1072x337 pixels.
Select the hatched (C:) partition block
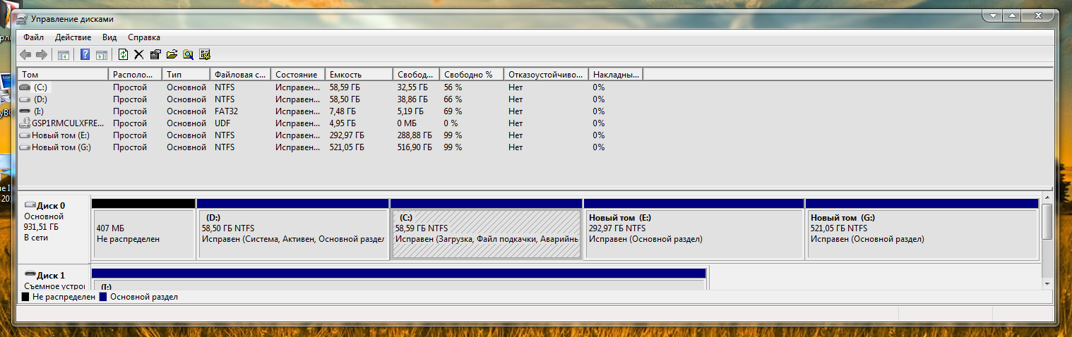pos(487,229)
